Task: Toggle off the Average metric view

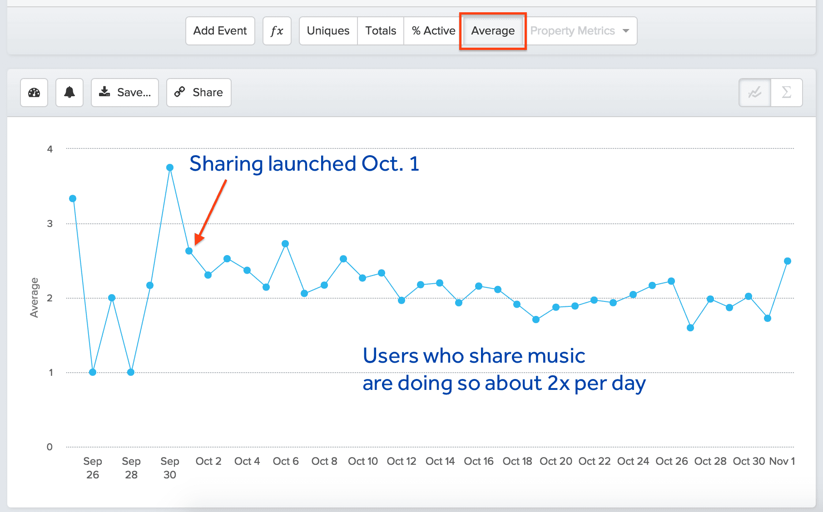Action: pos(492,30)
